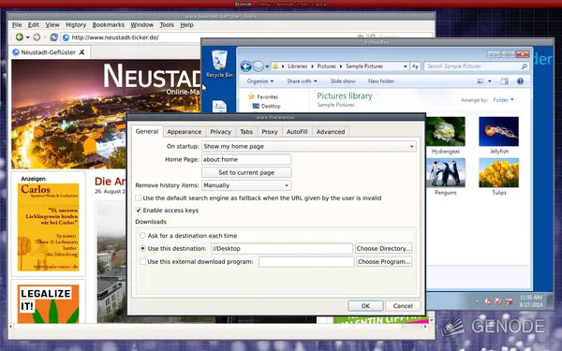This screenshot has height=351, width=562.
Task: Click Set to current page button
Action: point(246,172)
